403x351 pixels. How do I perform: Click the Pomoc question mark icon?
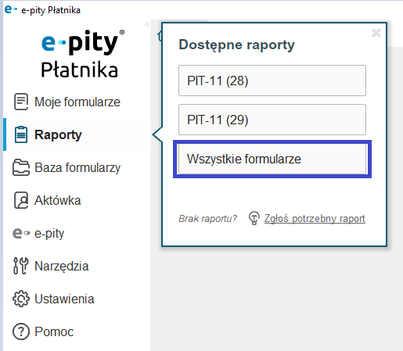21,331
